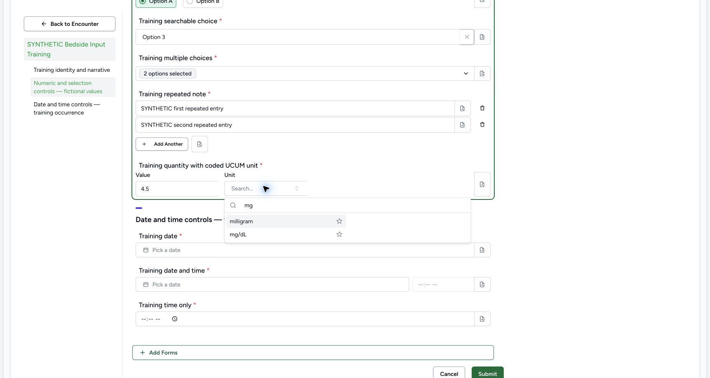Expand the 2 options selected dropdown
This screenshot has width=710, height=378.
[x=305, y=73]
